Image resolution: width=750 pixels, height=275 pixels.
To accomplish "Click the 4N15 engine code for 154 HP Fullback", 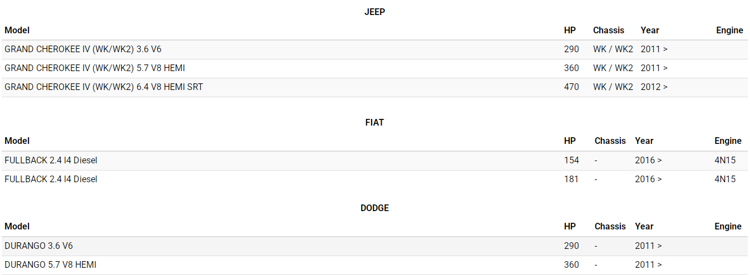I will click(x=725, y=160).
